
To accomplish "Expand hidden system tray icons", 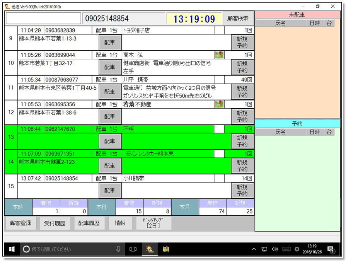I will (x=254, y=249).
